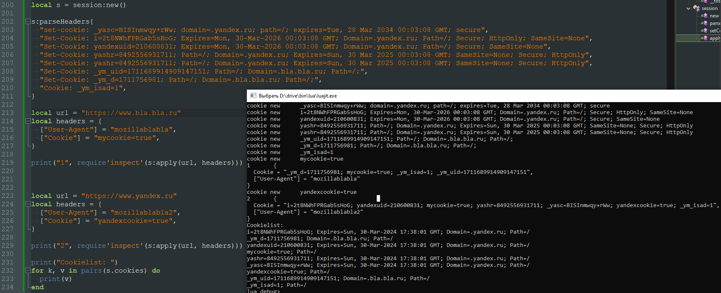Click the session class icon in the outline
Screen dimensions: 721x293
696,8
